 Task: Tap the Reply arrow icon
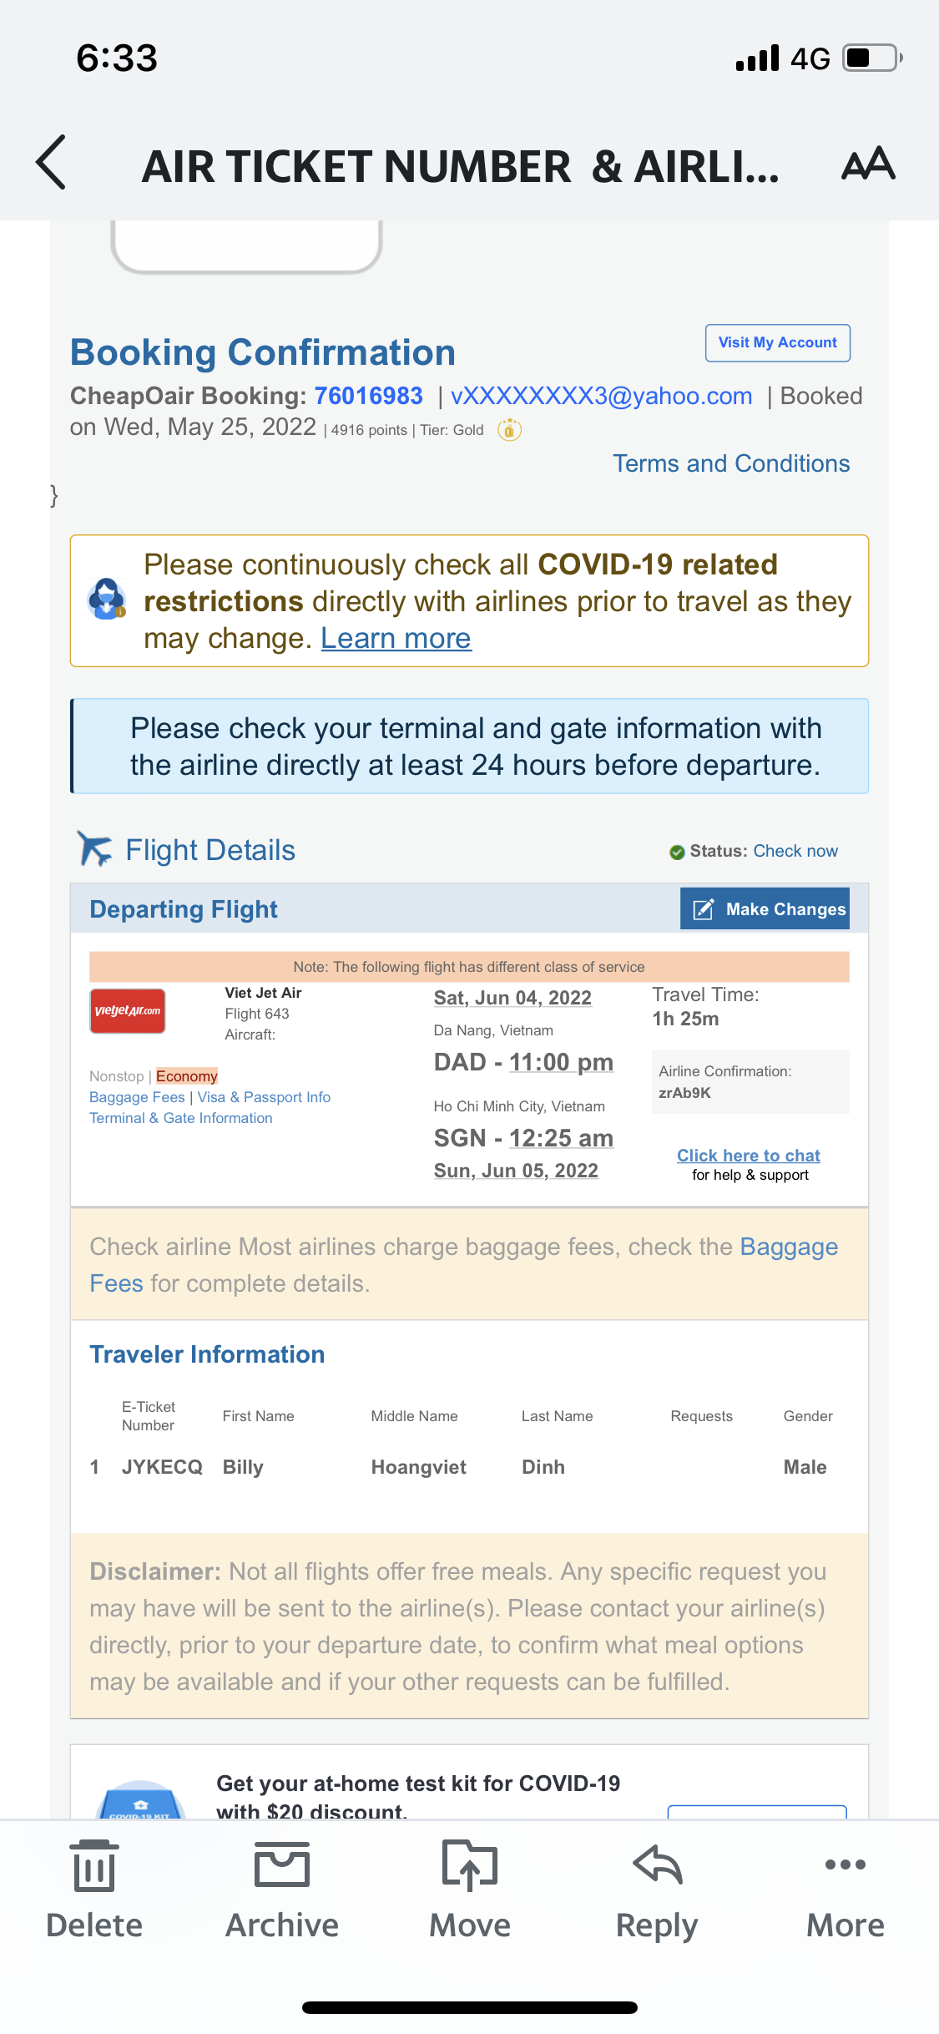[x=658, y=1865]
